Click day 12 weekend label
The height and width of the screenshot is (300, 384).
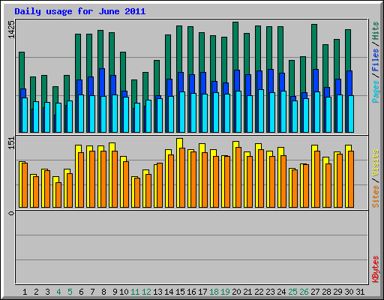(x=146, y=292)
